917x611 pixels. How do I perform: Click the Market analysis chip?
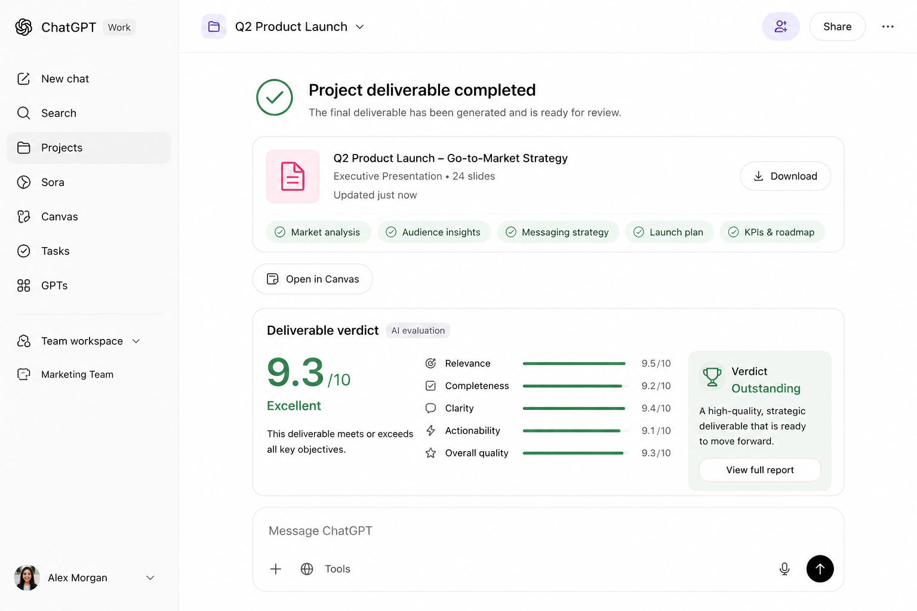(x=318, y=232)
